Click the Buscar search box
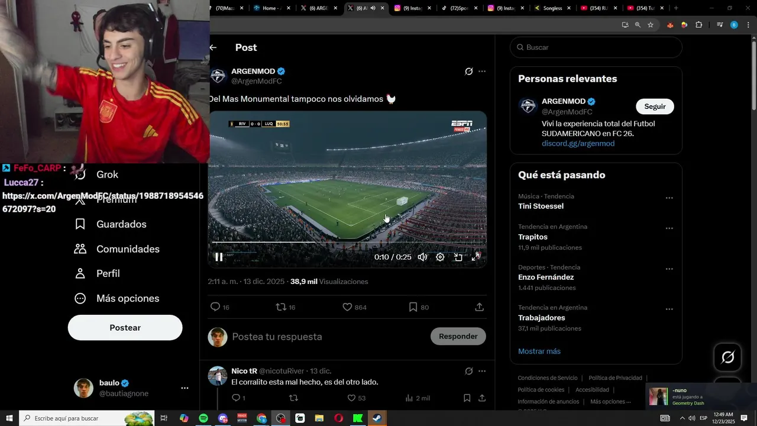Image resolution: width=757 pixels, height=426 pixels. [x=596, y=47]
